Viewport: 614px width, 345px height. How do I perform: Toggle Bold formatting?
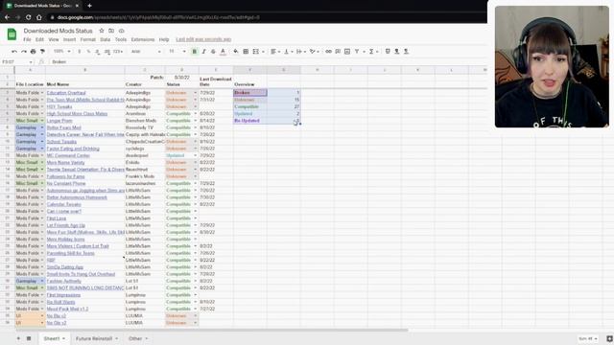(x=194, y=52)
